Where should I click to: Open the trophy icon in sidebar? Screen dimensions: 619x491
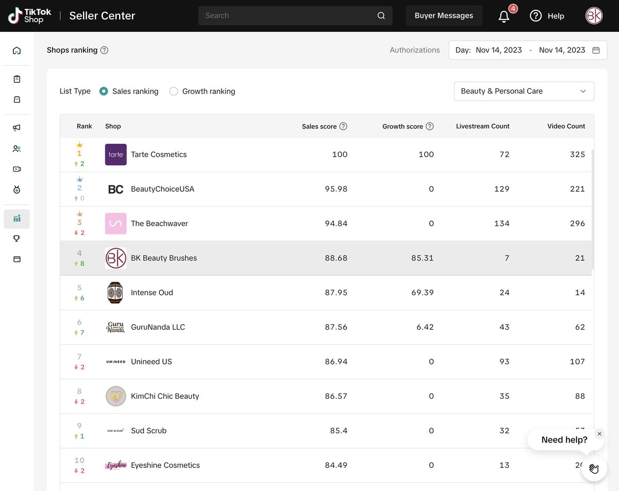point(17,238)
